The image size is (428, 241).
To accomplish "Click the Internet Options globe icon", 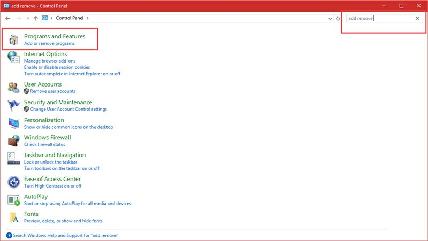I will [x=13, y=57].
